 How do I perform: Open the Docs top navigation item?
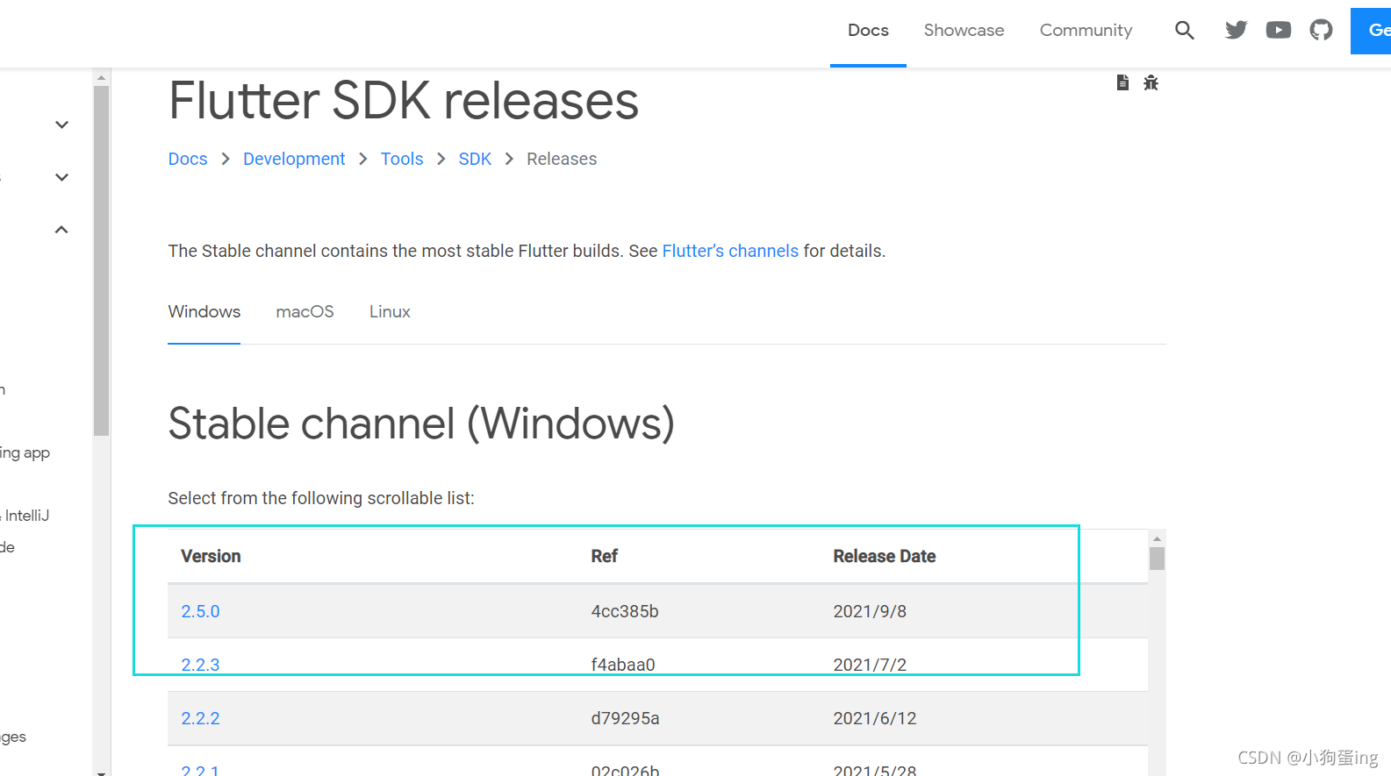click(x=868, y=31)
